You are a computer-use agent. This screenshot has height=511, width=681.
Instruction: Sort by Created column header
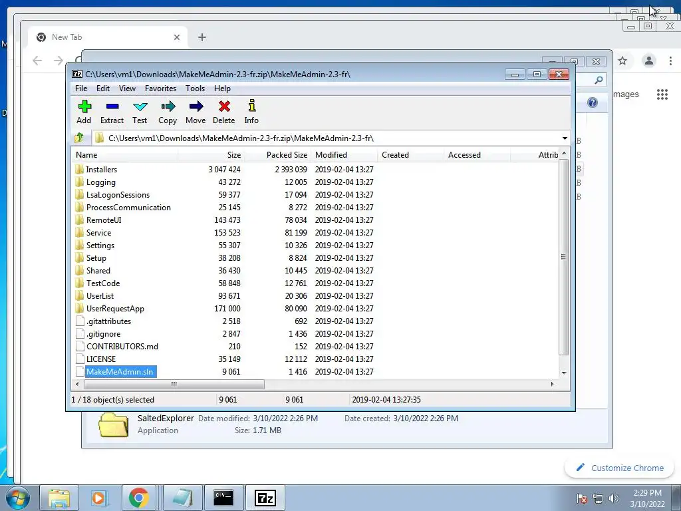coord(410,154)
